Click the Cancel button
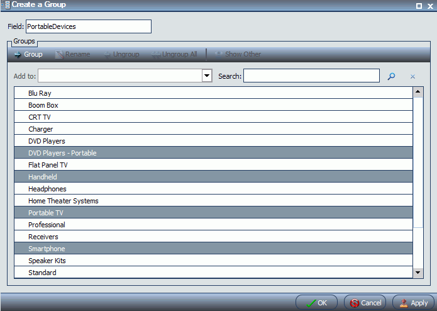The height and width of the screenshot is (311, 437). click(x=365, y=303)
